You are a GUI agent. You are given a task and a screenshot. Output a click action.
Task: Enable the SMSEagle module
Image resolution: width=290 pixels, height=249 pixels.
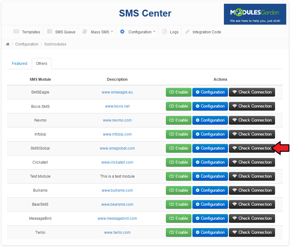click(178, 92)
